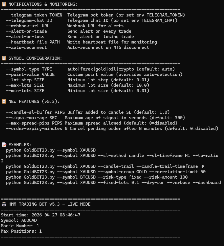Viewport: 224px width, 246px height.
Task: Click the robot icon beside HMM TRADING BOT
Action: (4, 204)
